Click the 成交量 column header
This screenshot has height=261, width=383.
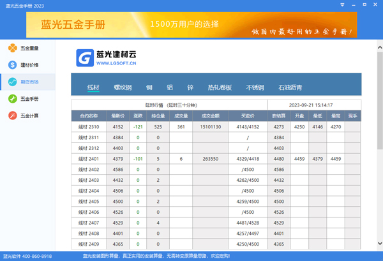(181, 116)
